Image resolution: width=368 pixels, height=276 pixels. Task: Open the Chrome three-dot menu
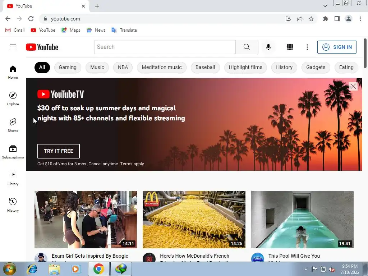pos(360,19)
